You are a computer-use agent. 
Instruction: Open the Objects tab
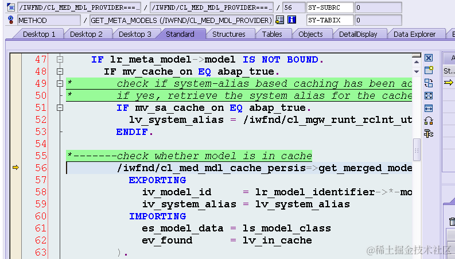click(310, 34)
